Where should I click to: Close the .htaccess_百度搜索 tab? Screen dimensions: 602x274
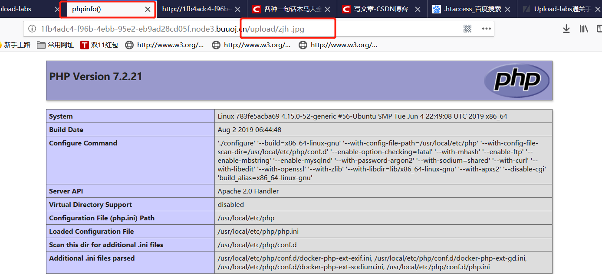[507, 9]
